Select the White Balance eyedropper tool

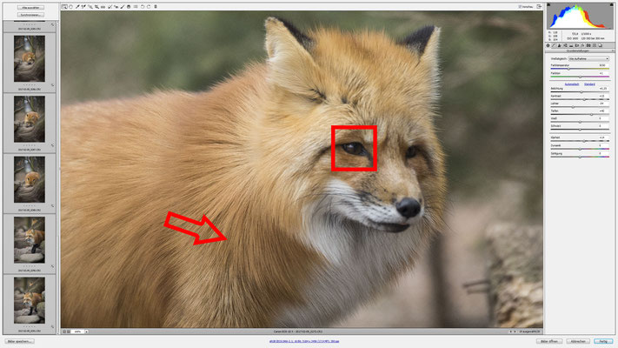(x=77, y=7)
